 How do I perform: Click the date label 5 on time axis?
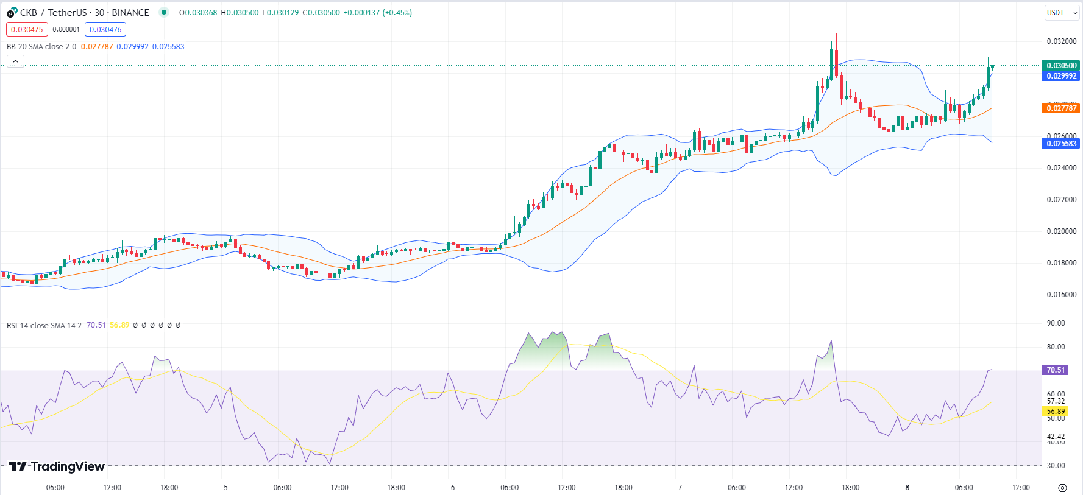tap(225, 488)
